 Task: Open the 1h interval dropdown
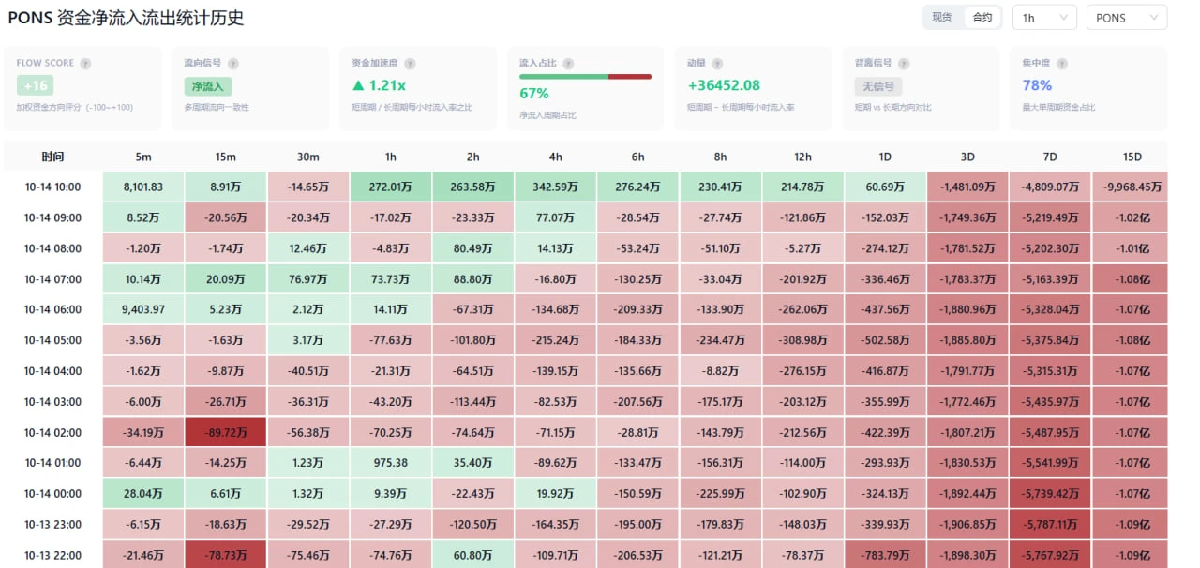[x=1045, y=18]
